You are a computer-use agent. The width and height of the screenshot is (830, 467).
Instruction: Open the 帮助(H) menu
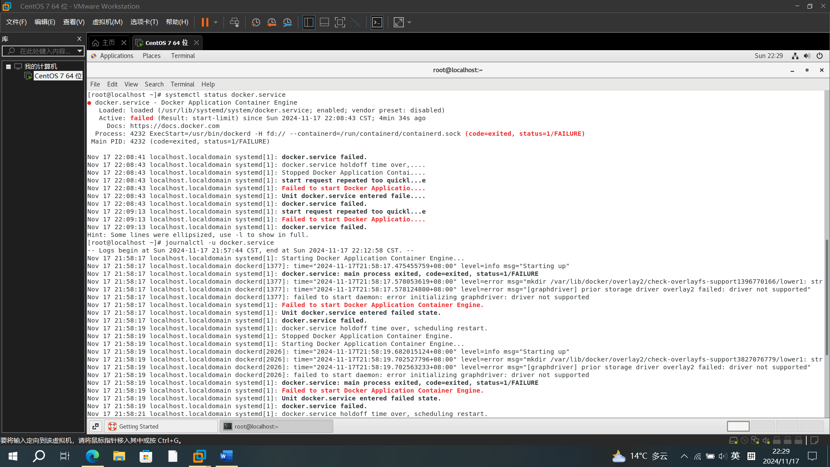point(177,22)
